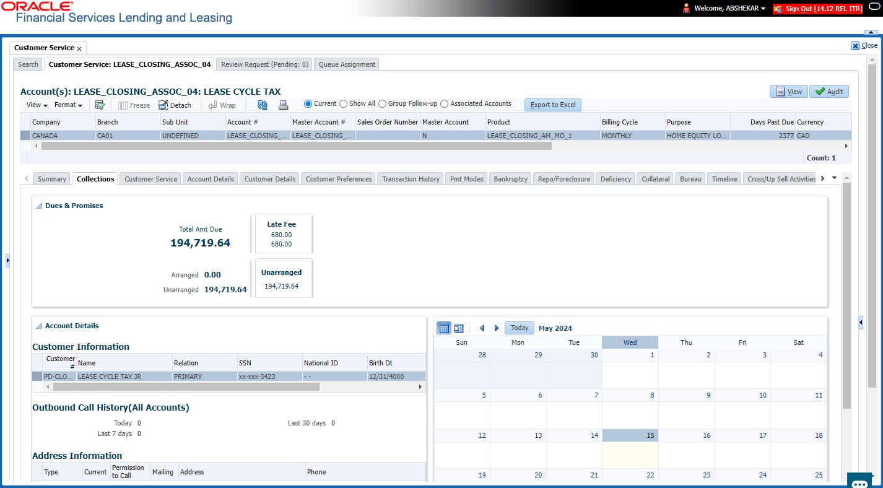This screenshot has width=883, height=488.
Task: Collapse the Account Details section
Action: pyautogui.click(x=38, y=326)
